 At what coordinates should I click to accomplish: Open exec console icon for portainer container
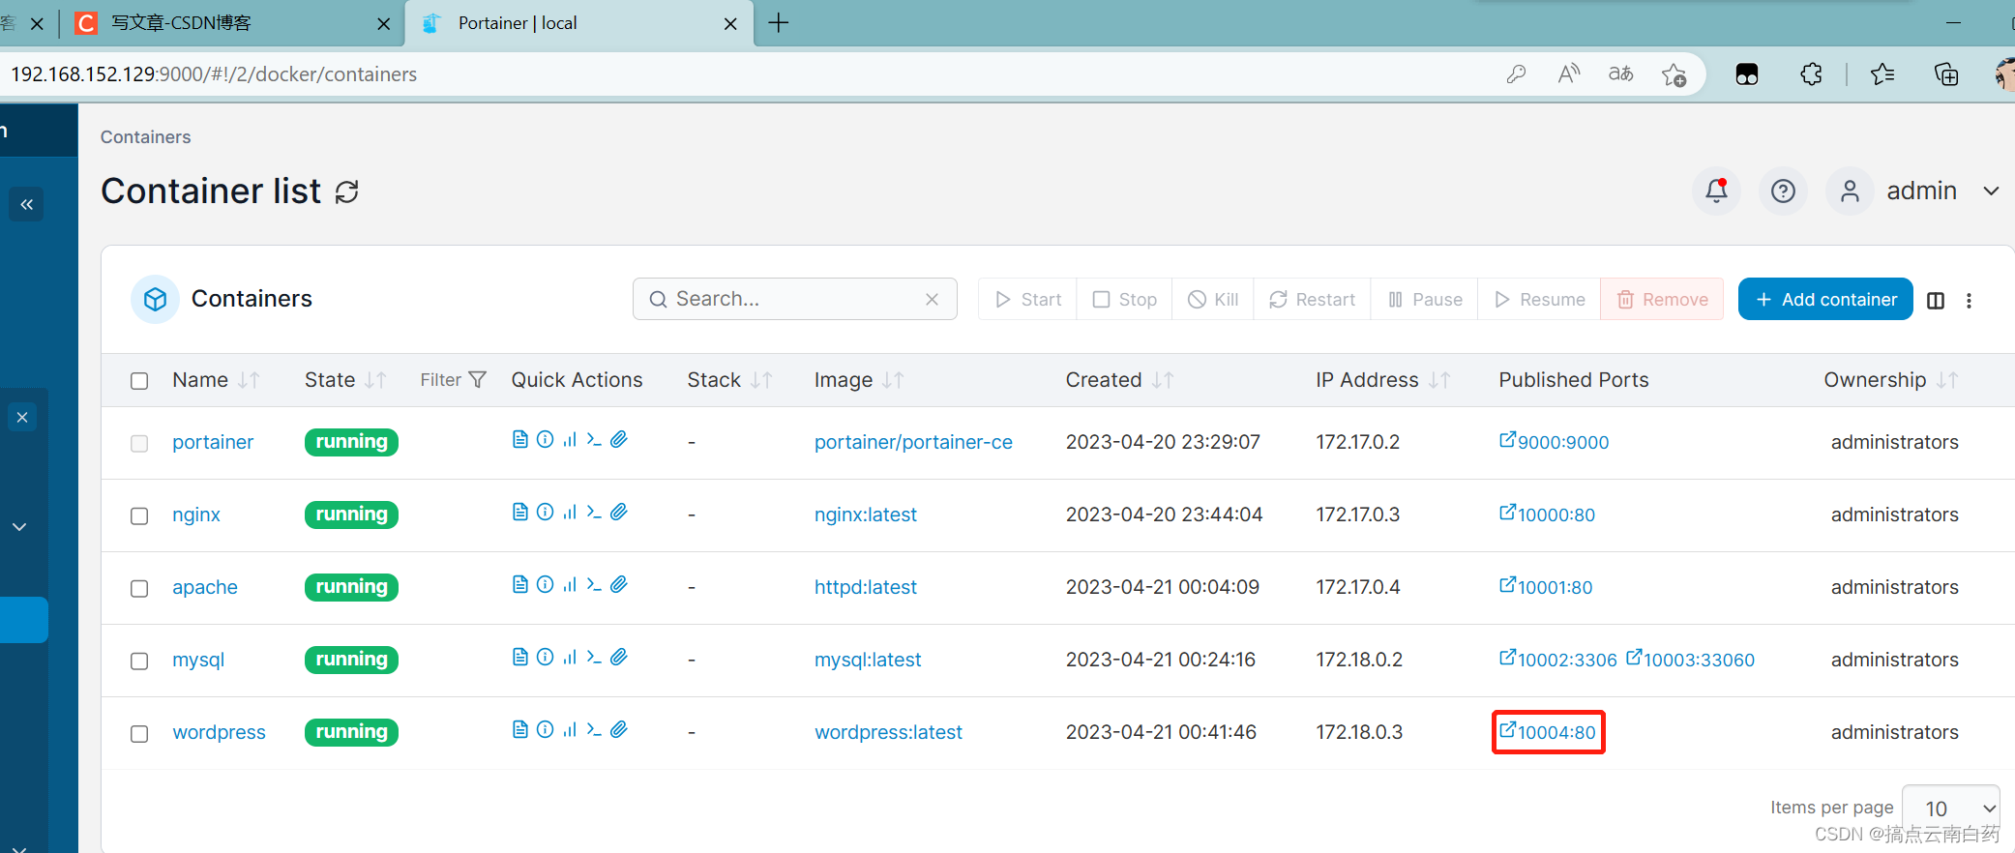point(594,440)
